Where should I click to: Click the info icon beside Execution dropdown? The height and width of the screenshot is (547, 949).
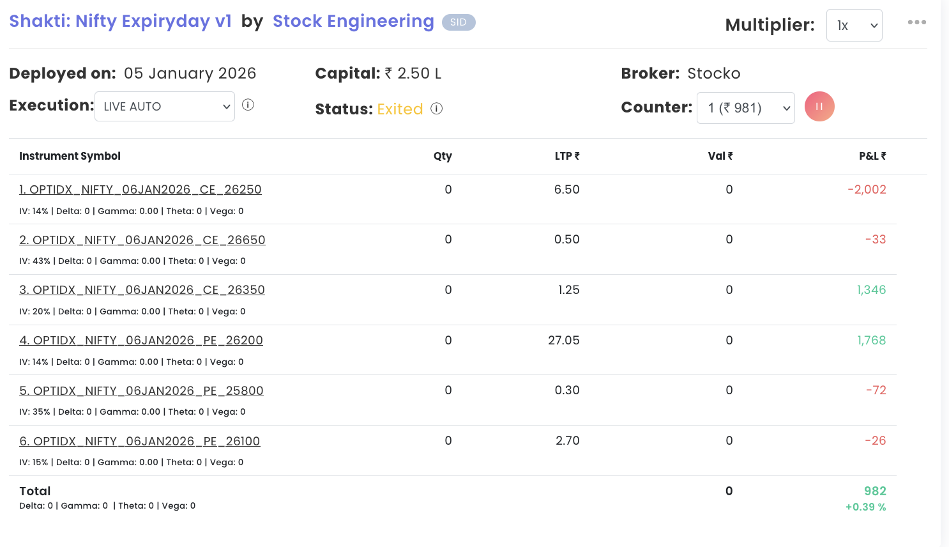tap(248, 105)
